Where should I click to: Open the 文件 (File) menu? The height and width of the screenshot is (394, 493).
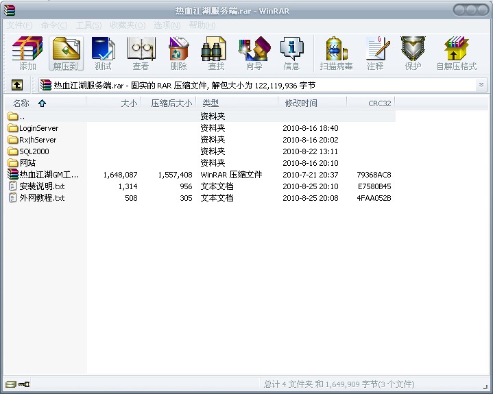pyautogui.click(x=19, y=25)
